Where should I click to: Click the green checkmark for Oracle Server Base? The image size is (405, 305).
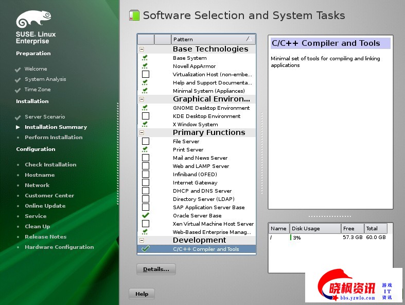click(x=146, y=215)
